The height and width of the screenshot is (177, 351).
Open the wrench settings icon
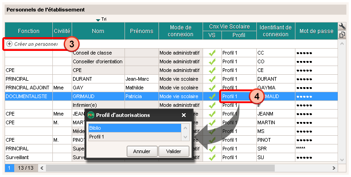point(342,27)
